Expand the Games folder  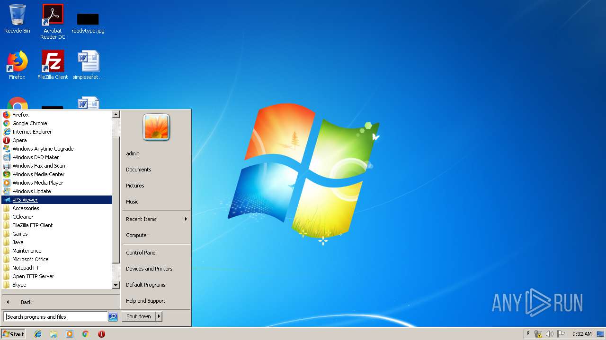click(57, 234)
